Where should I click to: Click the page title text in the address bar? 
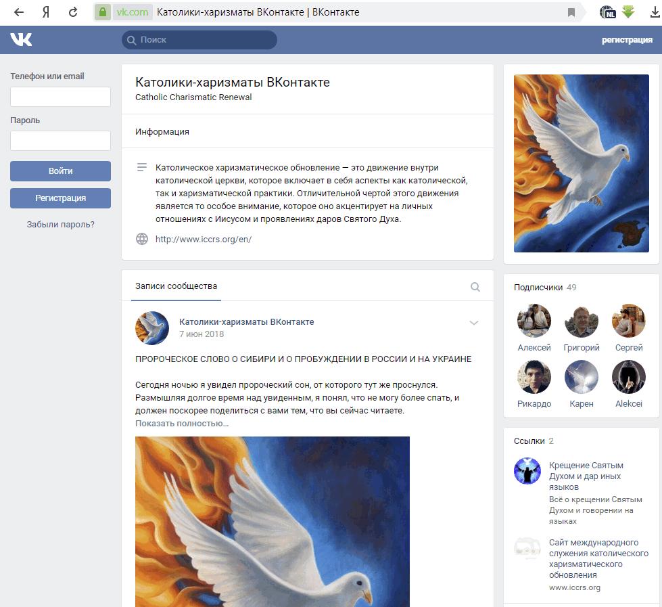pyautogui.click(x=258, y=12)
